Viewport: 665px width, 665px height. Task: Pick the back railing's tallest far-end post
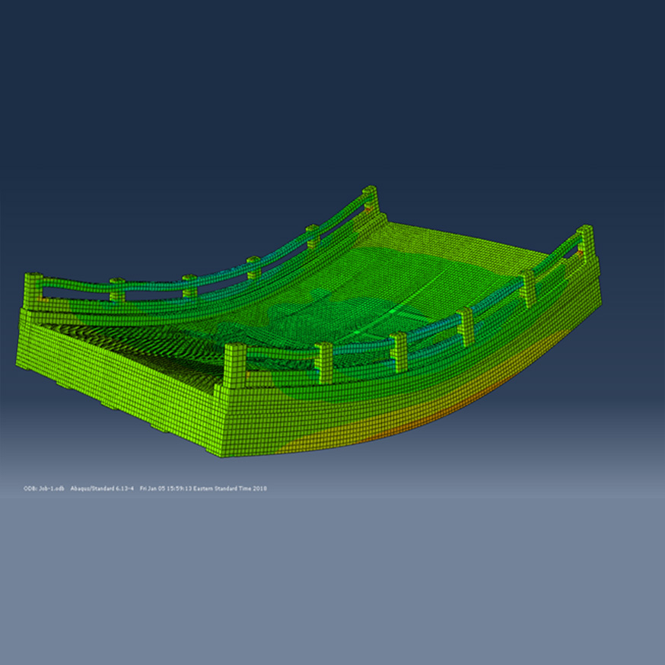pyautogui.click(x=370, y=199)
